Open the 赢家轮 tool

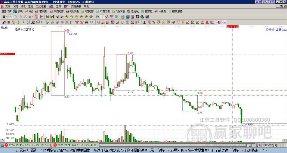coord(147,11)
